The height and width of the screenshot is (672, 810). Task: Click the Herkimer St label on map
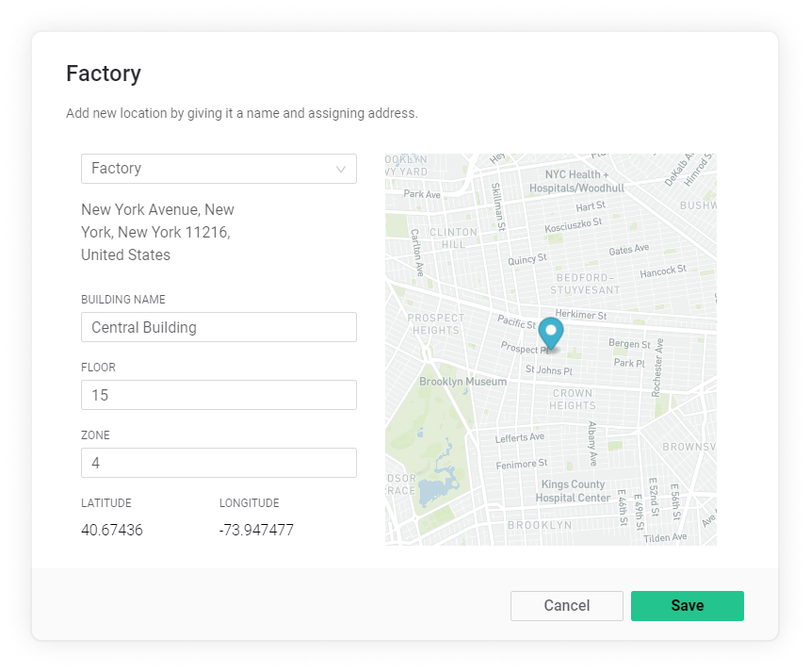(x=580, y=315)
